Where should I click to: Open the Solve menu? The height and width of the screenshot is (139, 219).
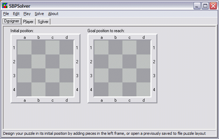[x=39, y=14]
